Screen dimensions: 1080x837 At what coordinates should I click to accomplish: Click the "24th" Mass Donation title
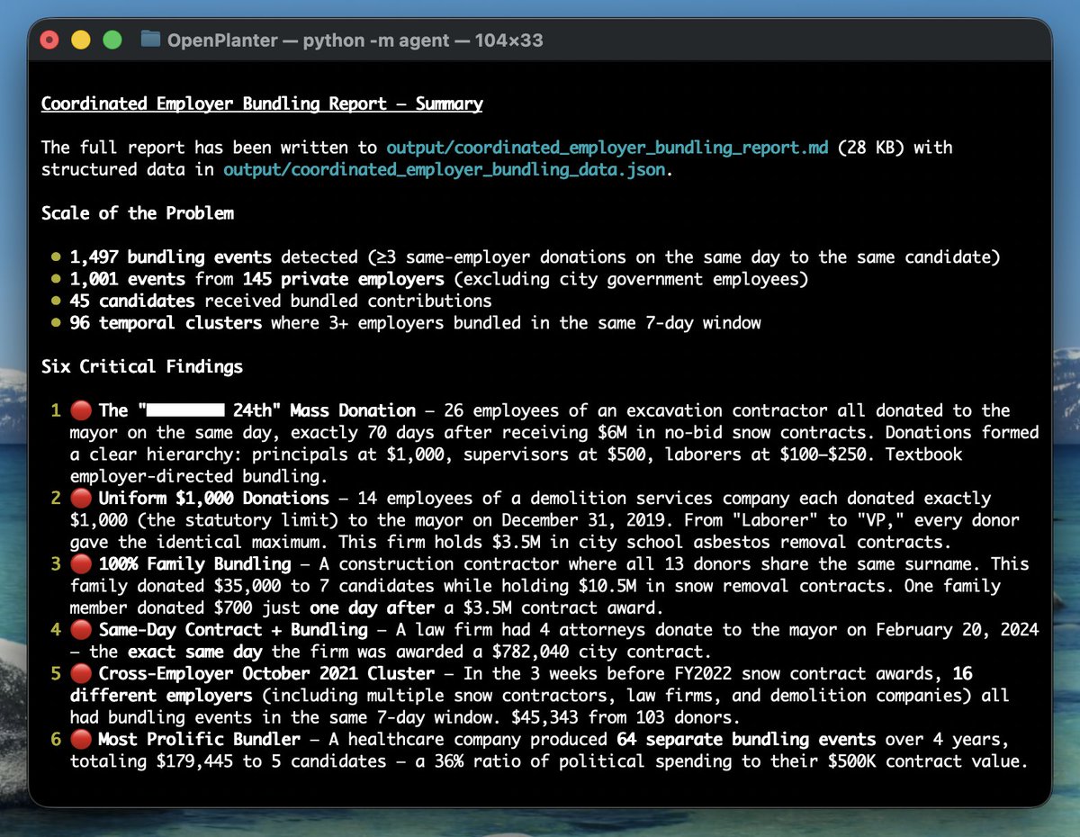point(257,410)
